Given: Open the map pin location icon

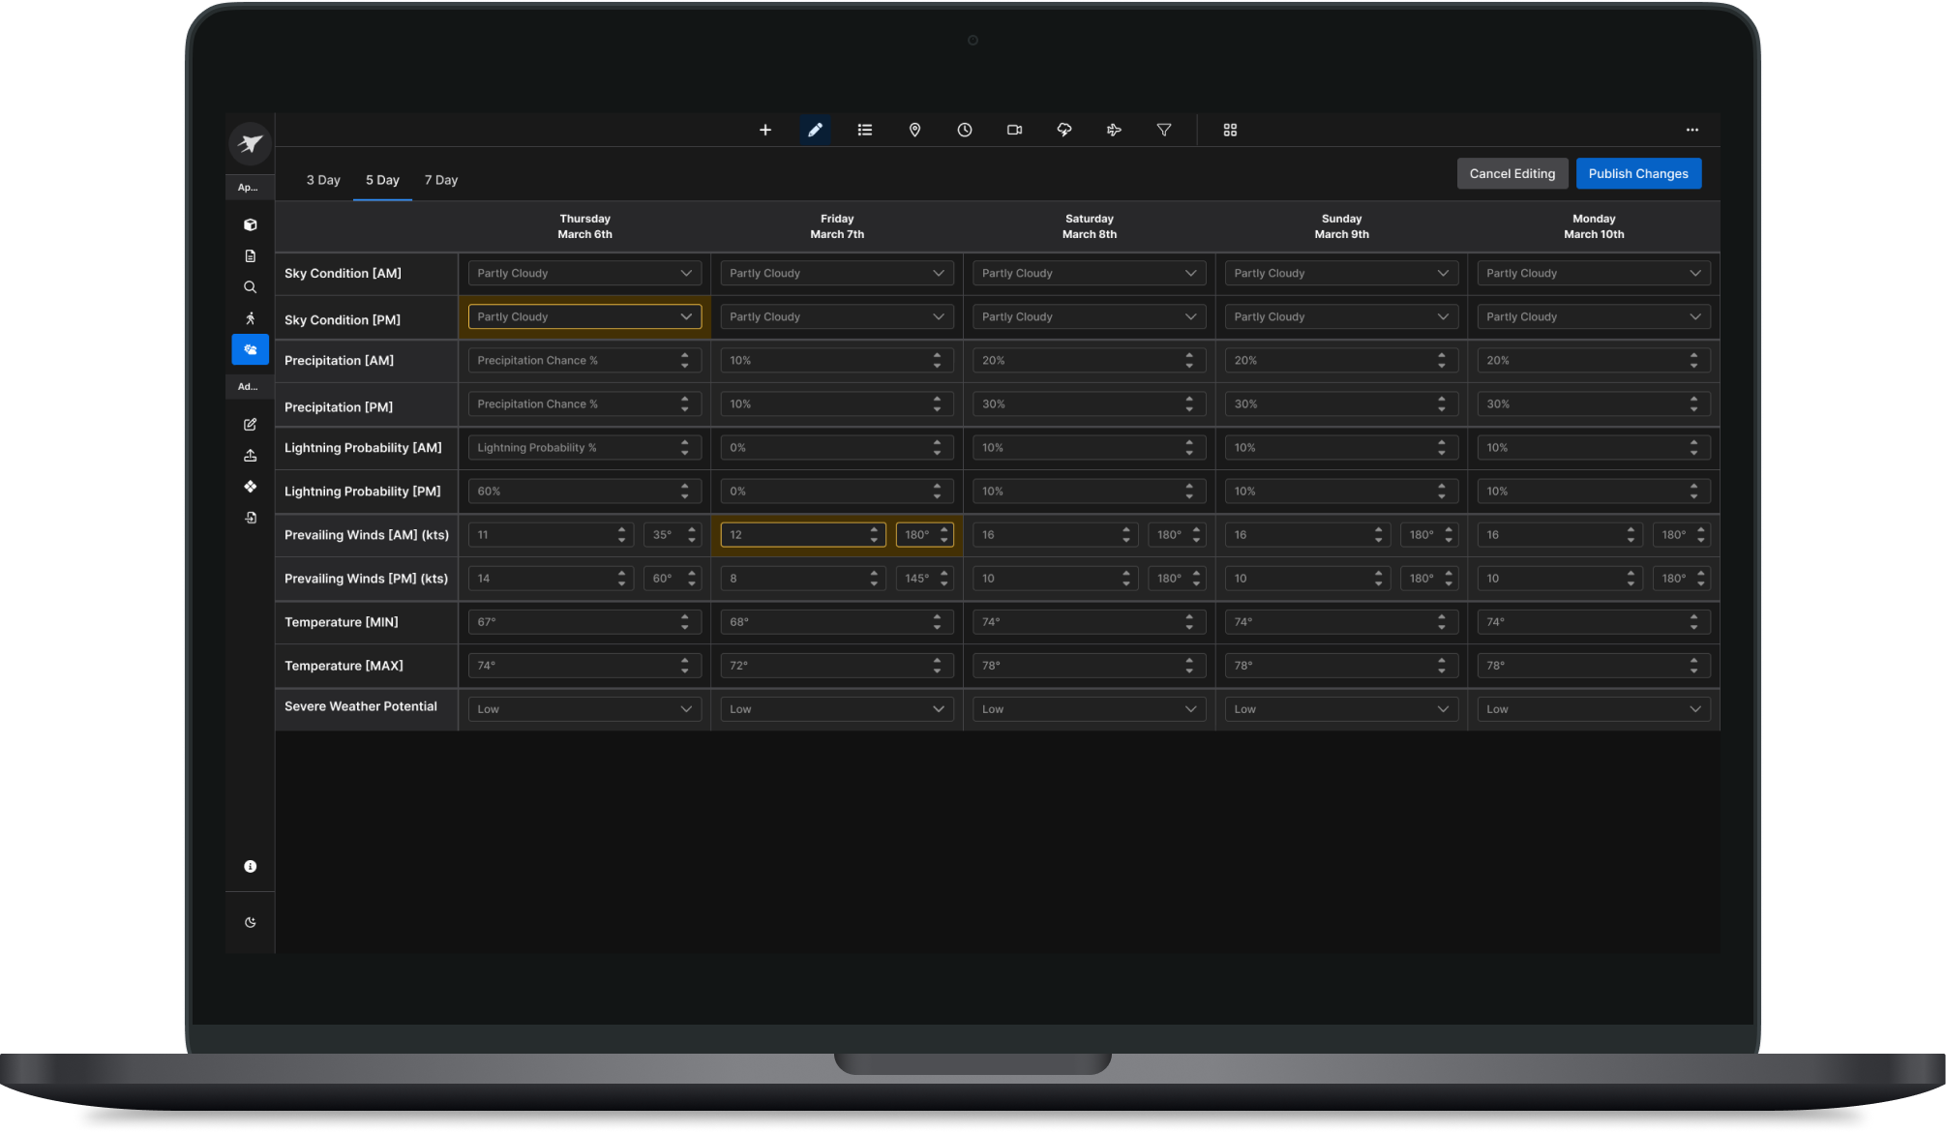Looking at the screenshot, I should (x=914, y=130).
